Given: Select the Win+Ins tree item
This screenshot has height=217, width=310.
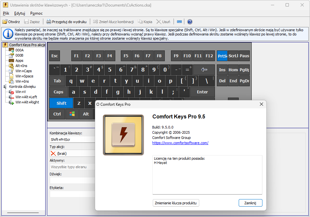Looking at the screenshot, I should 22,81.
